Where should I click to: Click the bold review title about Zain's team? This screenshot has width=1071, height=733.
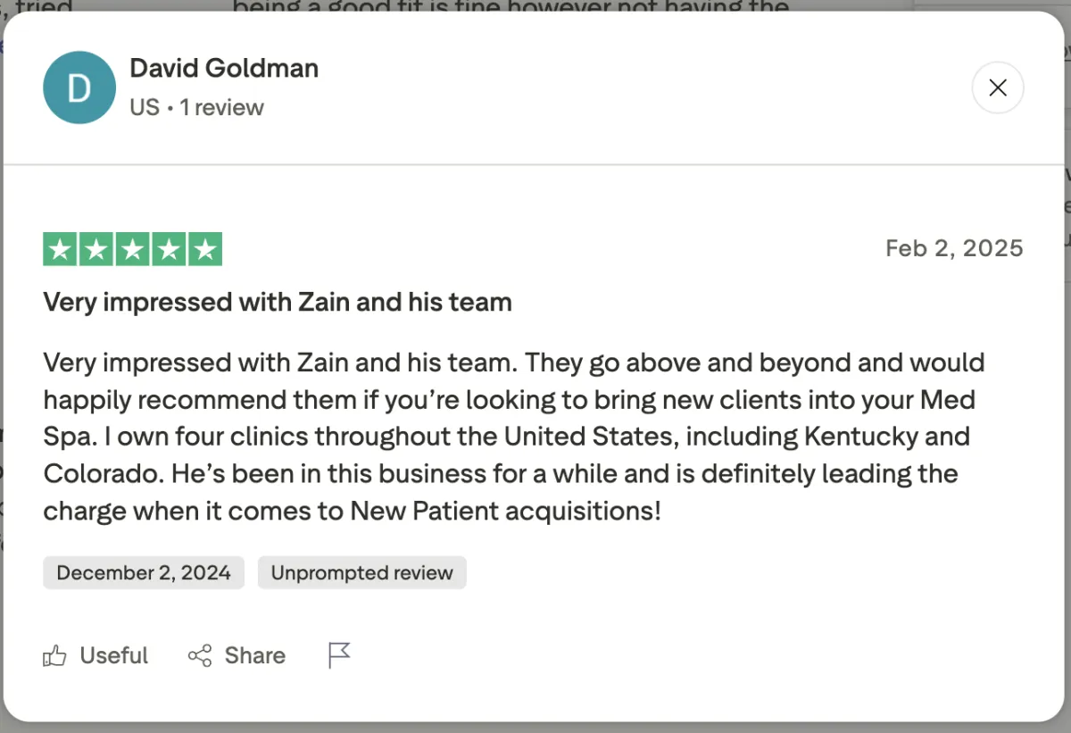[278, 303]
